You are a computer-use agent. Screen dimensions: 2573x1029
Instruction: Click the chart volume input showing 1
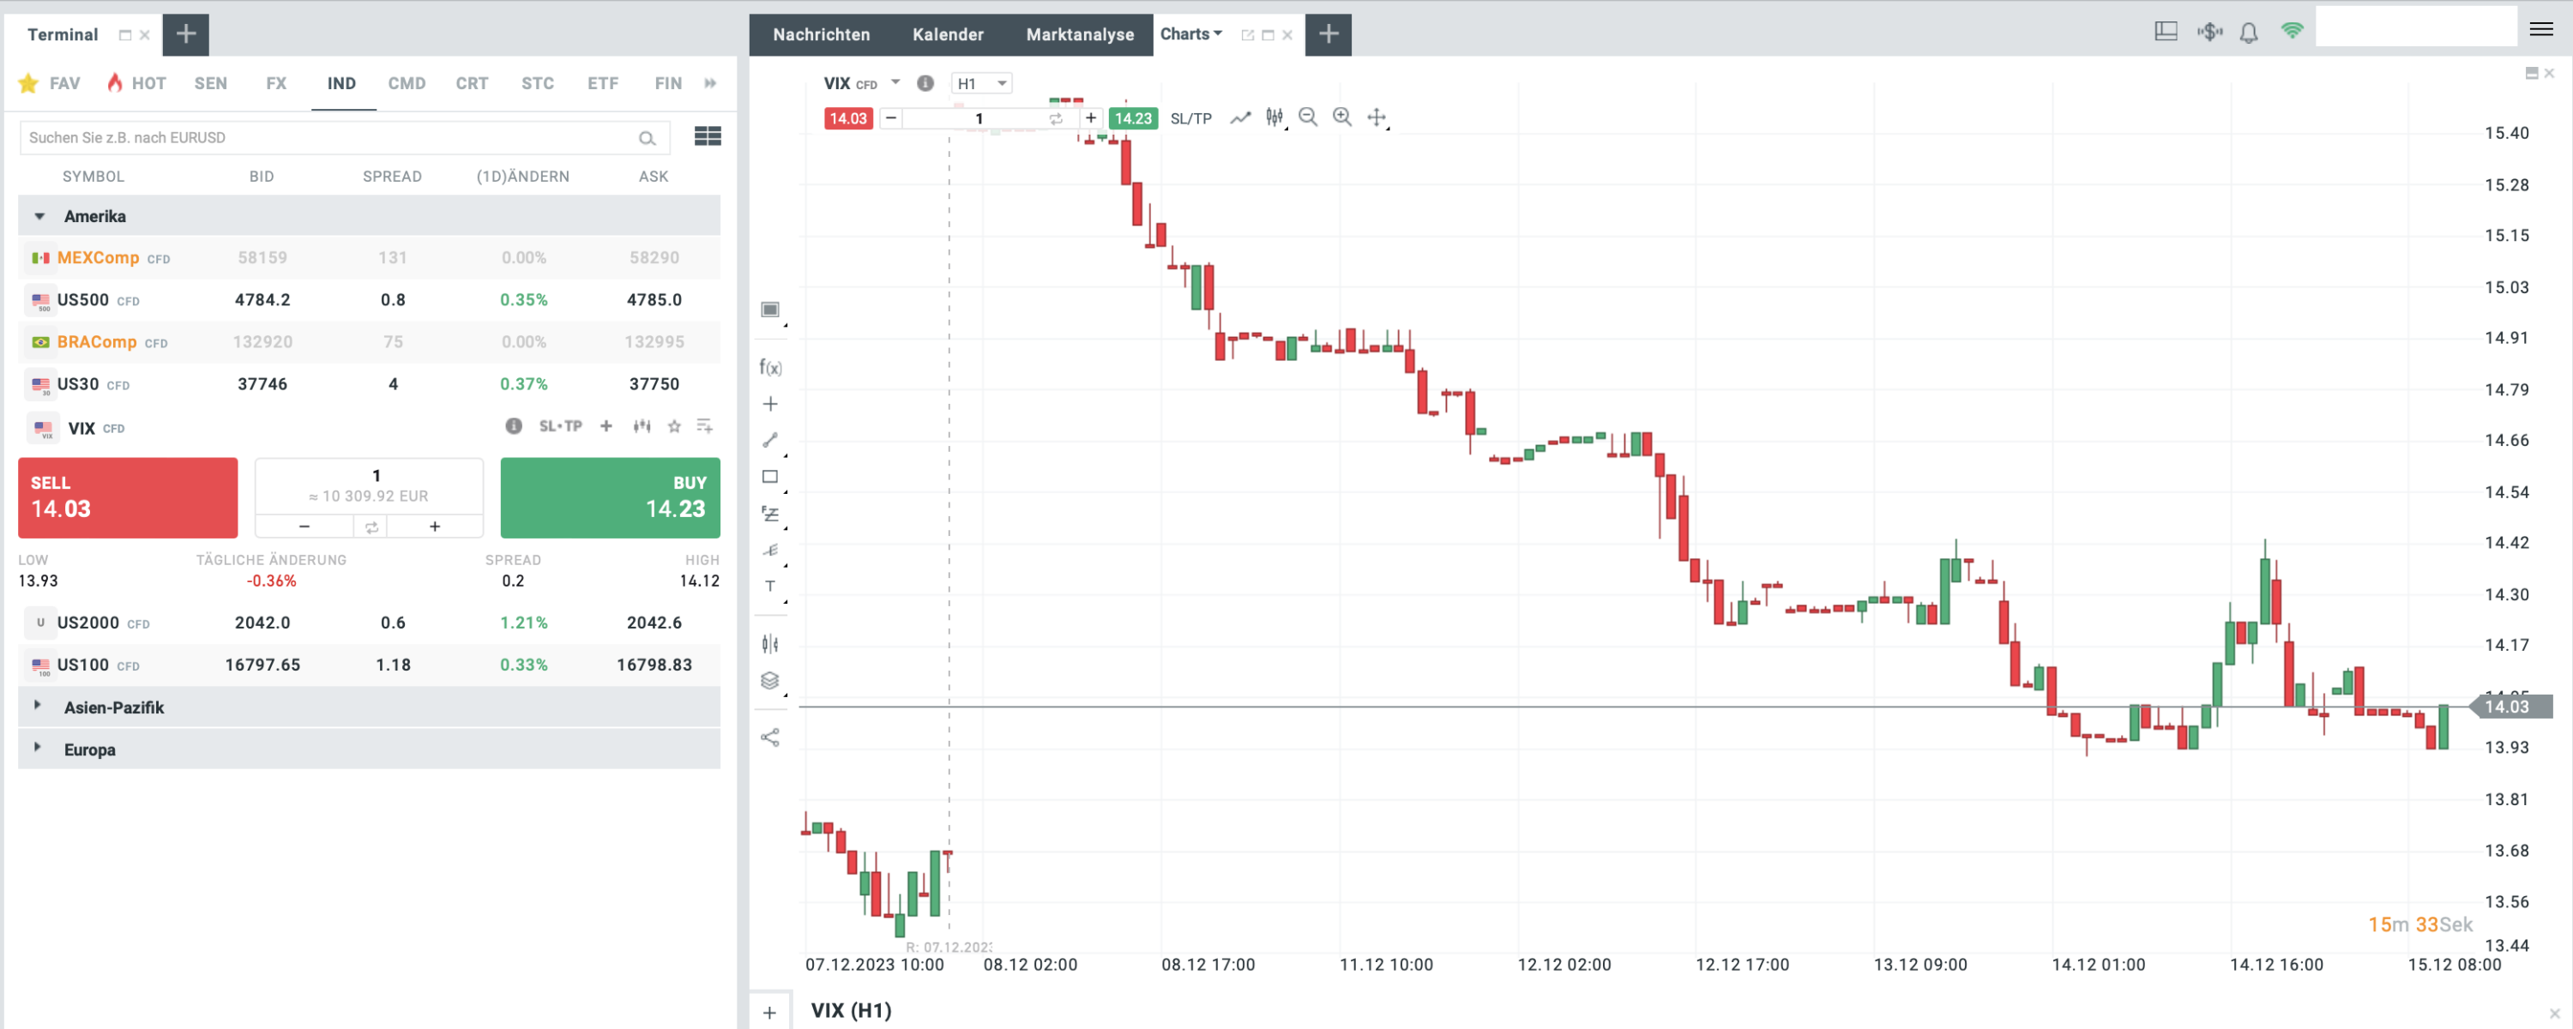click(979, 117)
